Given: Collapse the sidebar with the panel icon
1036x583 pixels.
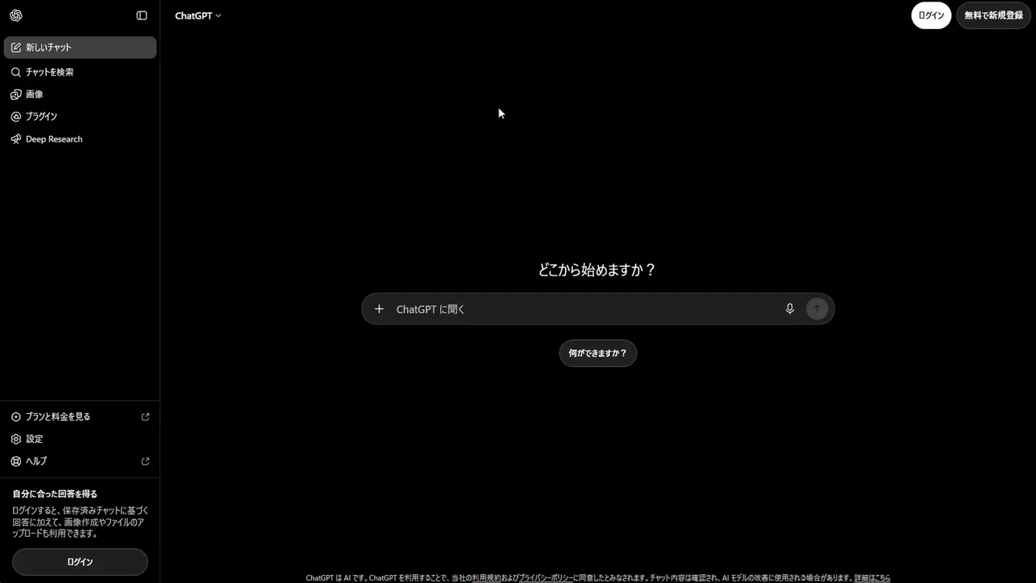Looking at the screenshot, I should click(142, 15).
